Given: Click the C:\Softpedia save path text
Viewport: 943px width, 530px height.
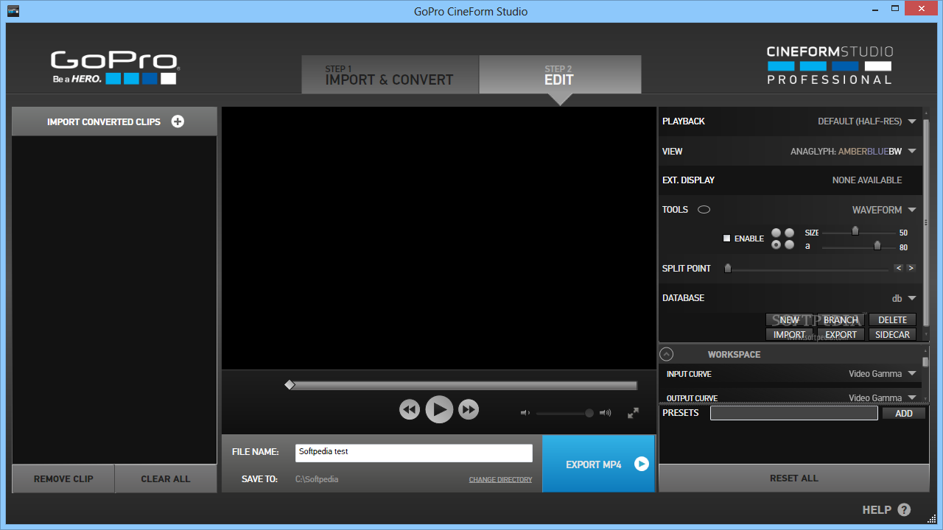Looking at the screenshot, I should pos(317,479).
